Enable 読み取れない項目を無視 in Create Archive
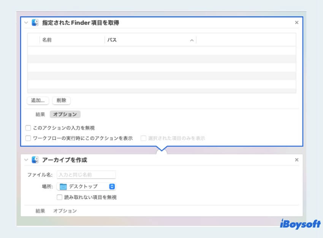The image size is (323, 238). pos(59,197)
